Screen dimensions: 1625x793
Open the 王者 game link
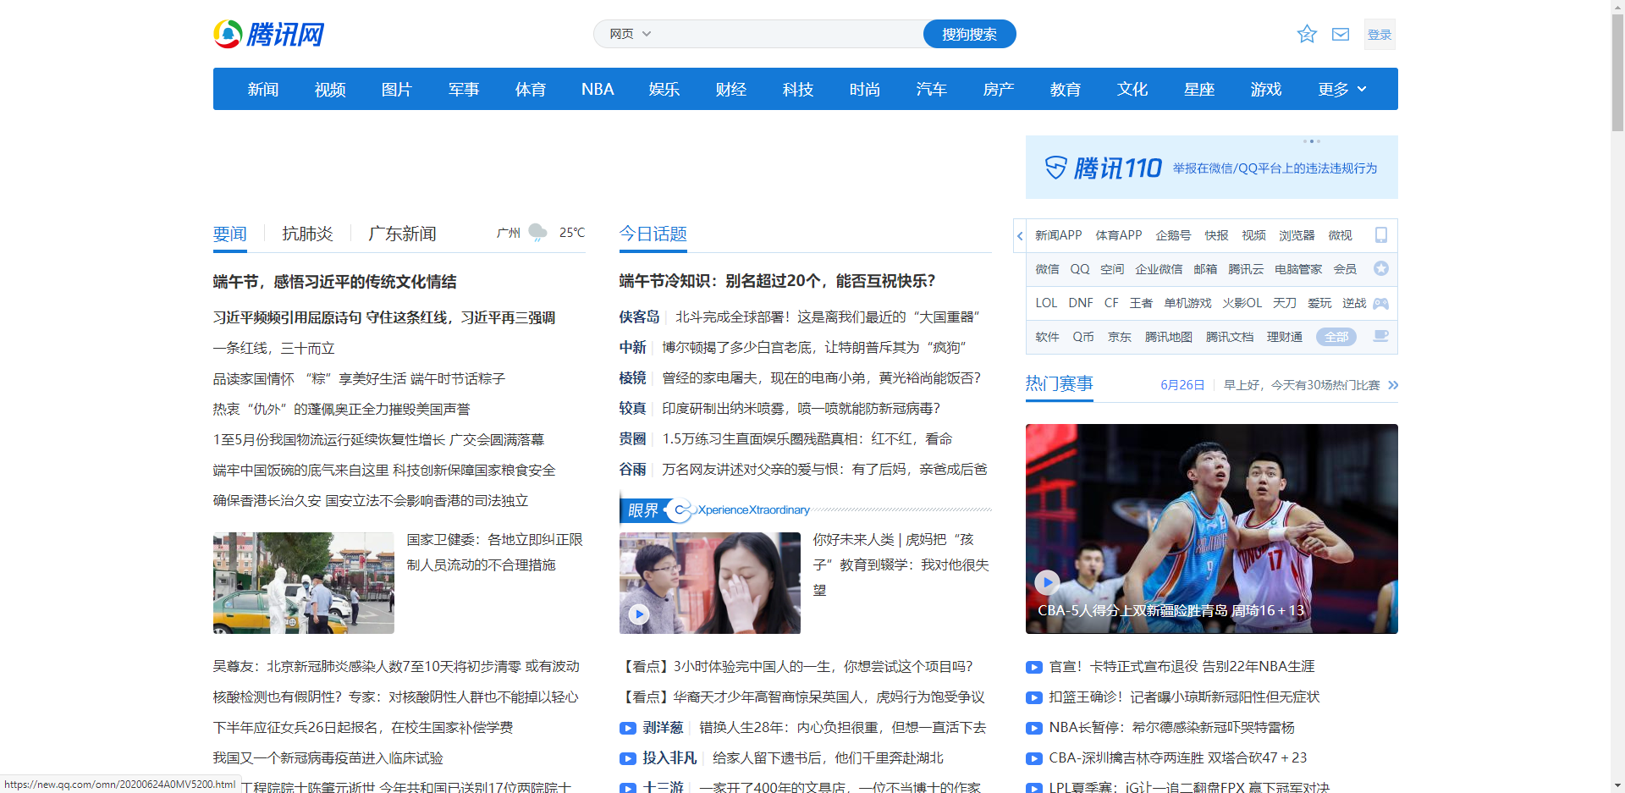1141,303
